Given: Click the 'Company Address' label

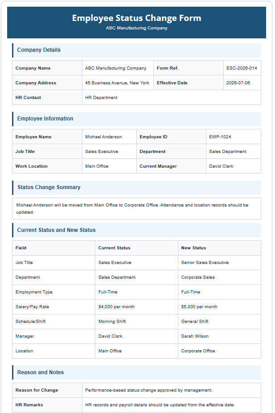Looking at the screenshot, I should point(36,83).
